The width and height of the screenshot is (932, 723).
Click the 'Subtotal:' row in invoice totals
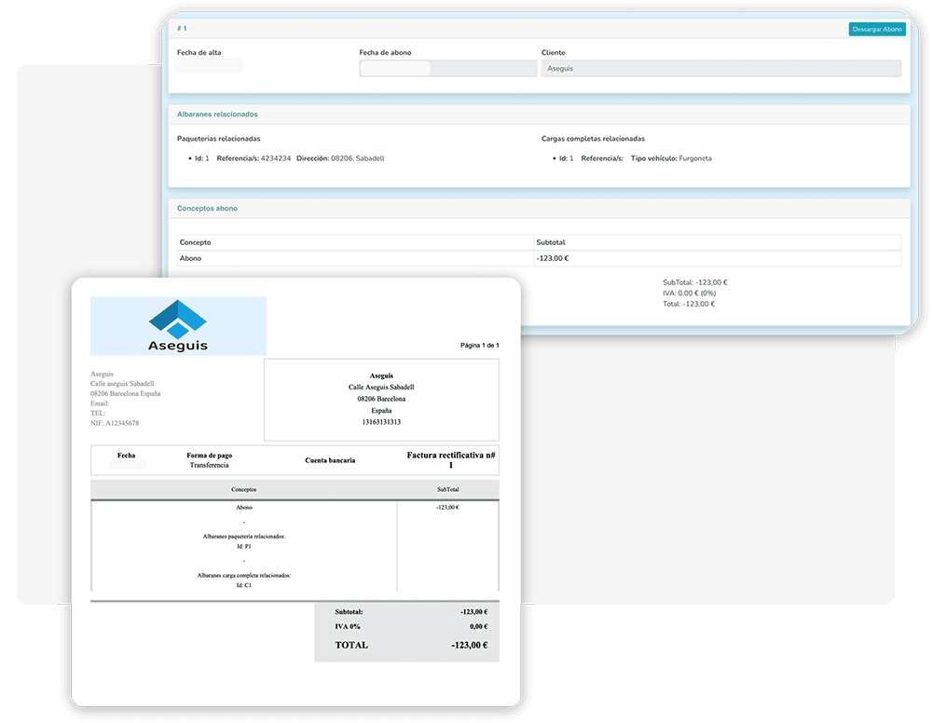pos(411,612)
